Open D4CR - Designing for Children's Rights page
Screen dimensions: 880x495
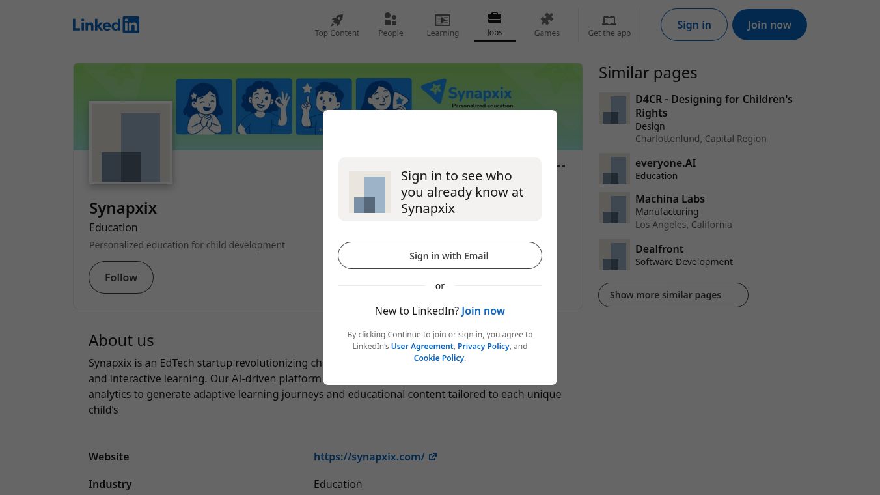pyautogui.click(x=714, y=106)
